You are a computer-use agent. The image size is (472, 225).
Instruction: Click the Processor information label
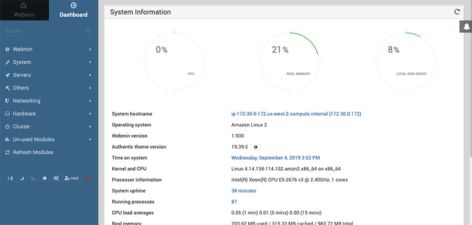(137, 179)
